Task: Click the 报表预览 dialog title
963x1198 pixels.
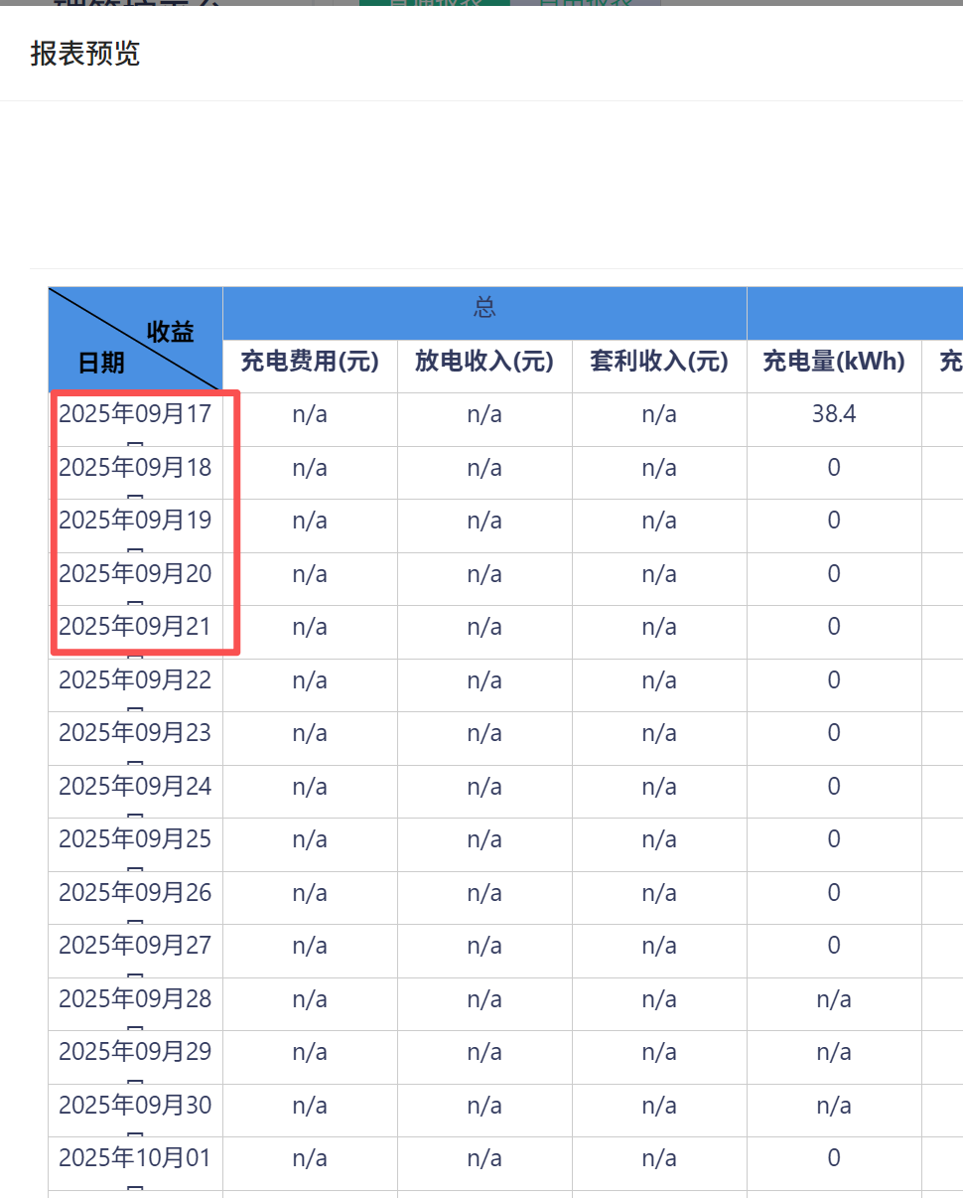Action: click(x=85, y=54)
